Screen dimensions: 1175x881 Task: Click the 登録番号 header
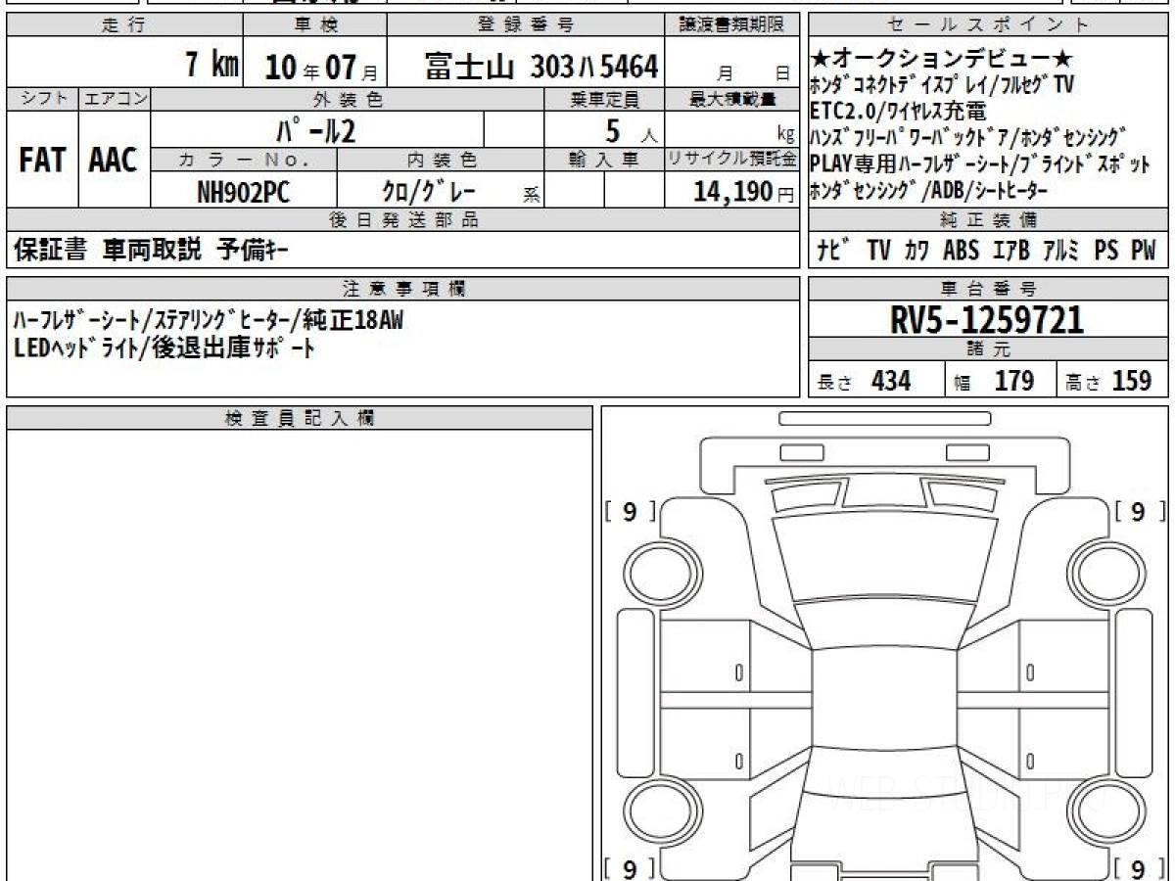(x=526, y=25)
